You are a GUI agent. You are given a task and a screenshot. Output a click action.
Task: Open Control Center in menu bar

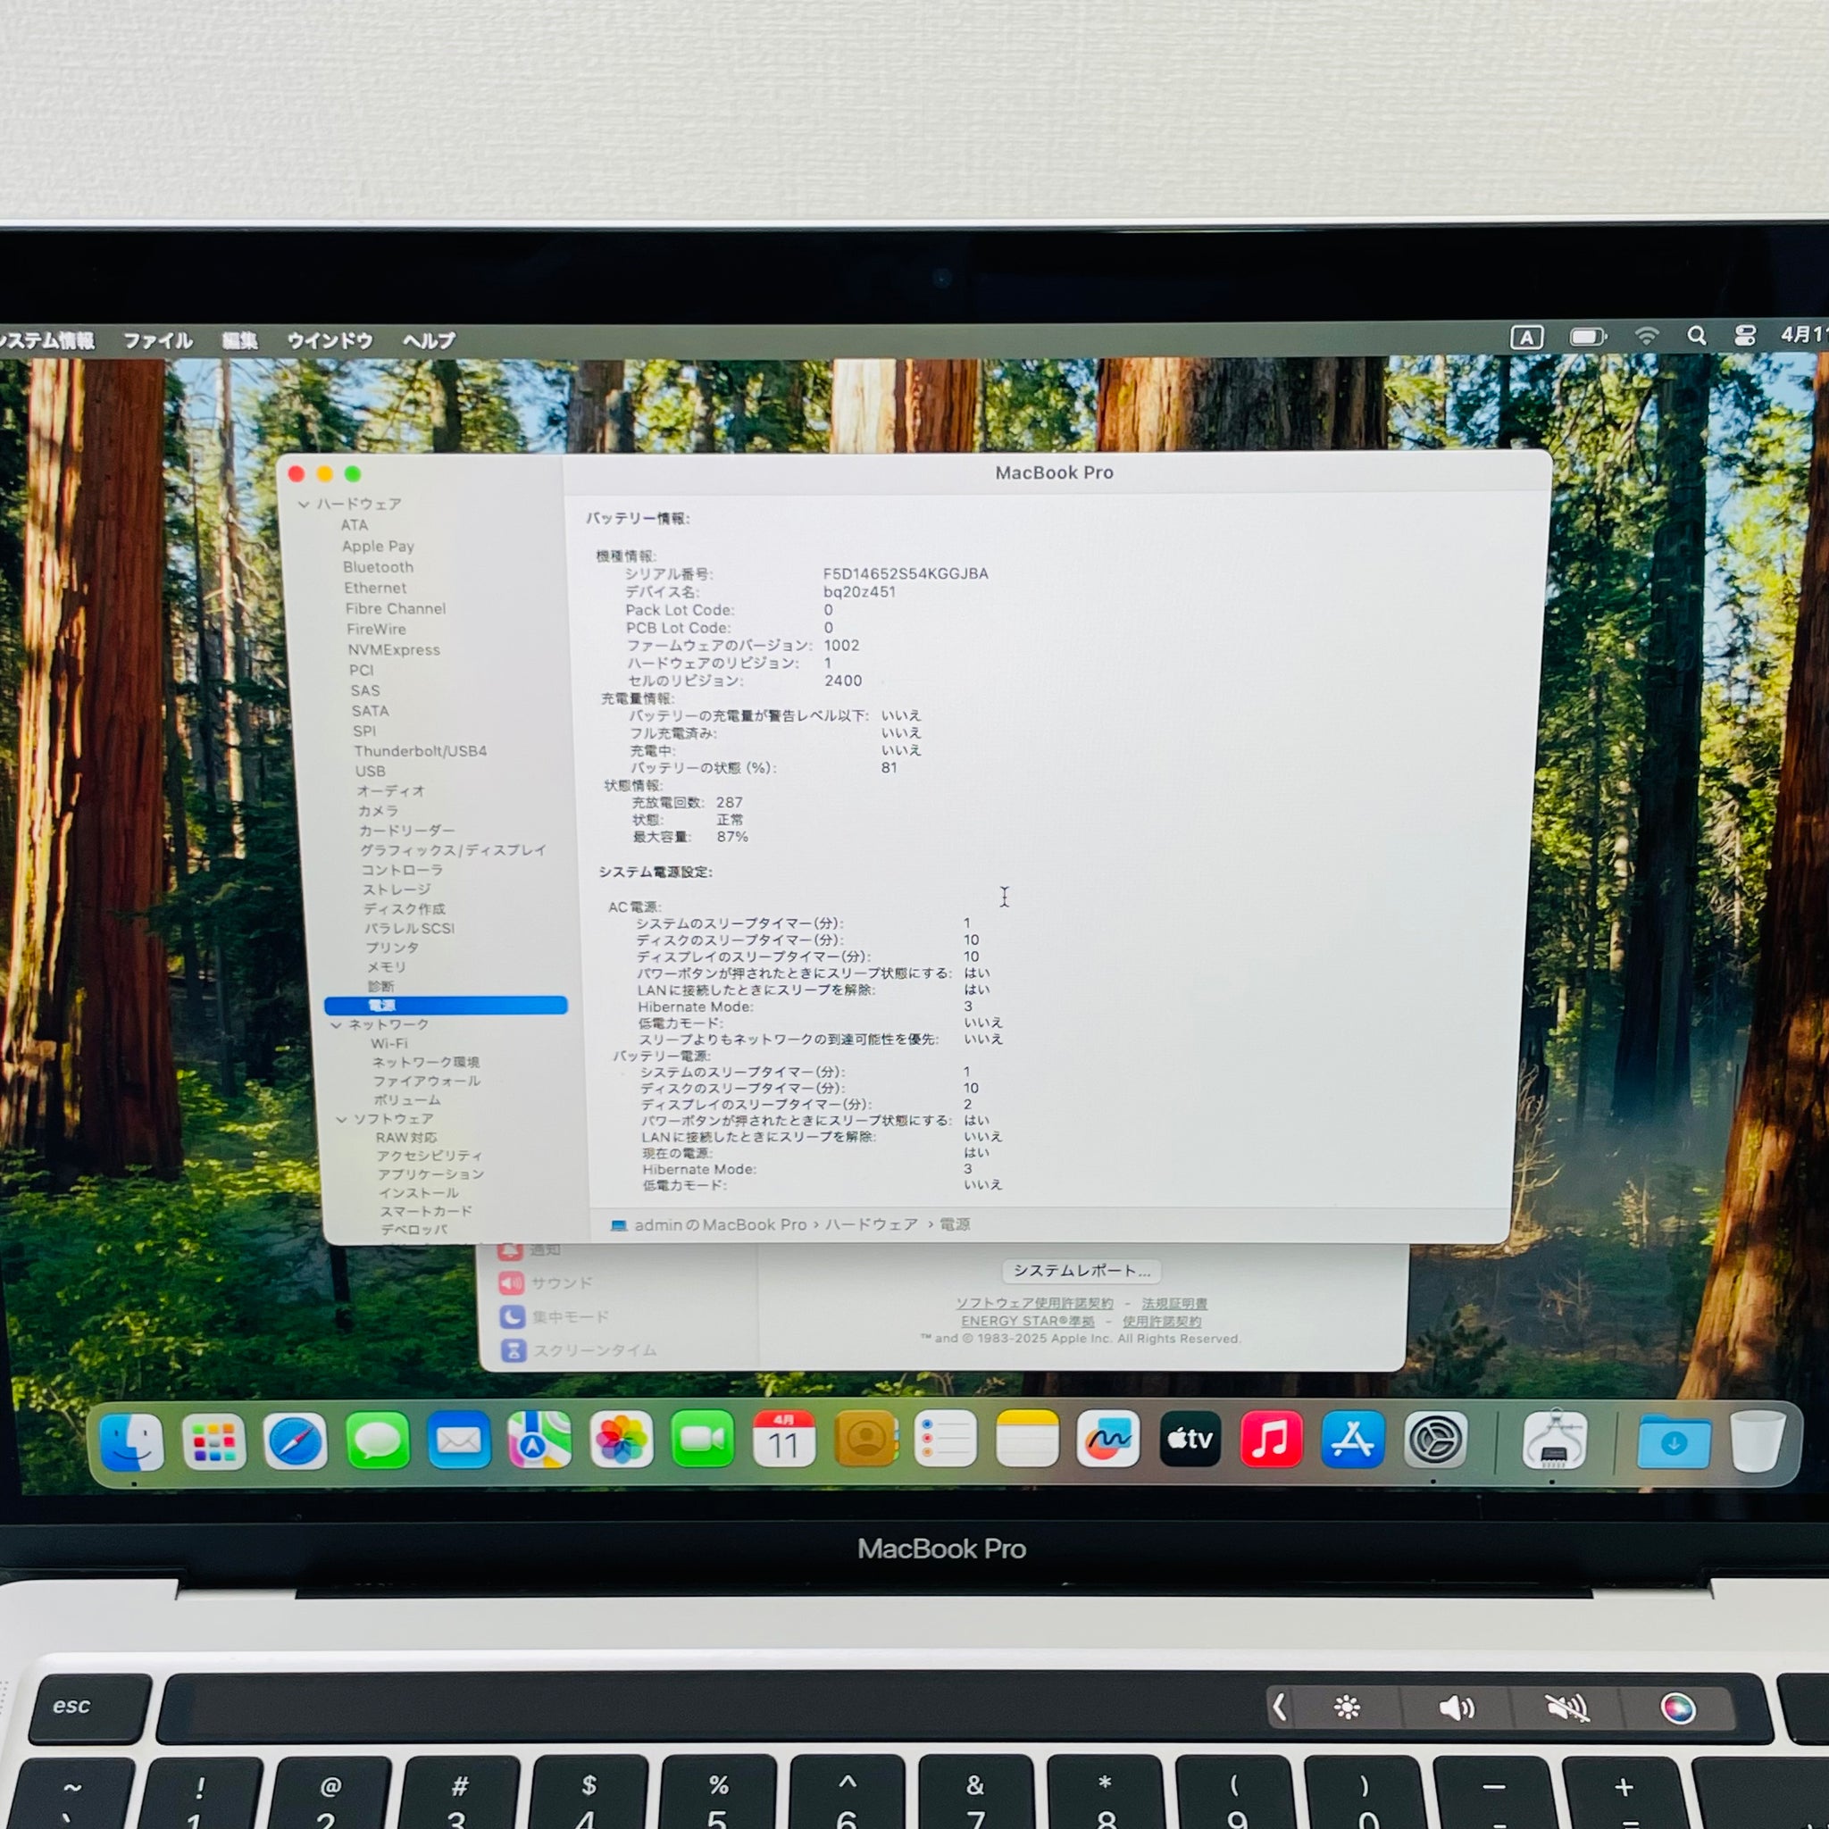[x=1745, y=336]
